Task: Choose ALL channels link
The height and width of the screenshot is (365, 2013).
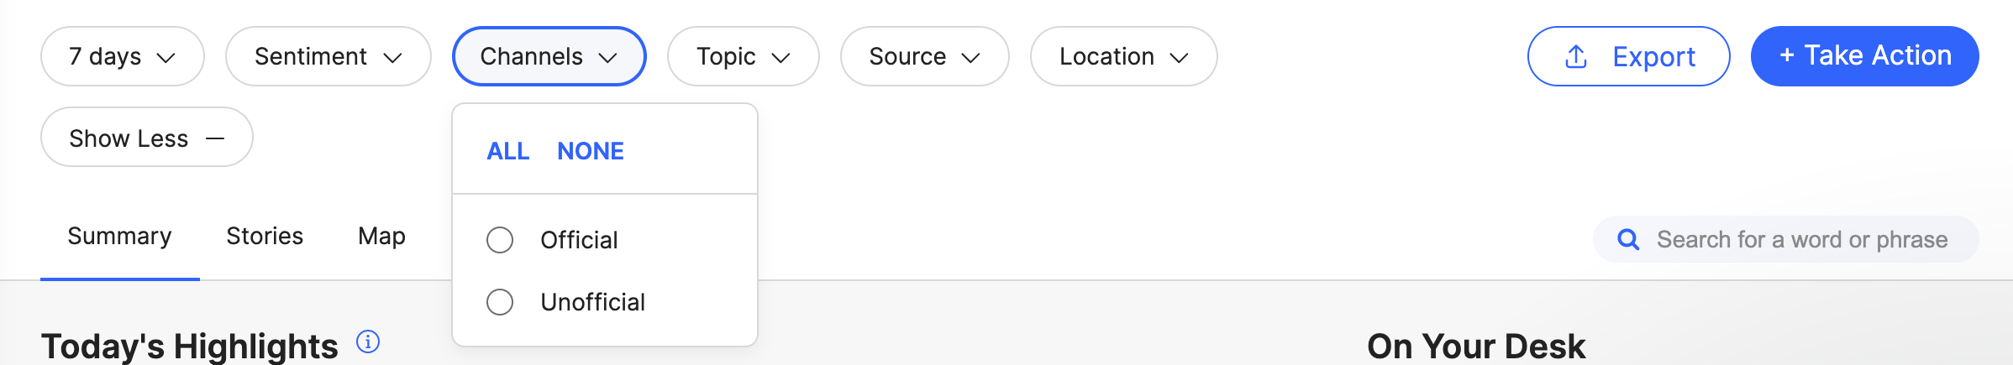Action: pos(508,151)
